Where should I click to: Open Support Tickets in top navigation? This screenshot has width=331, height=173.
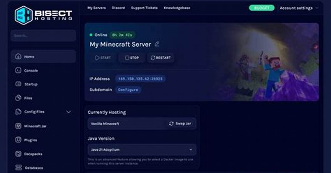144,8
